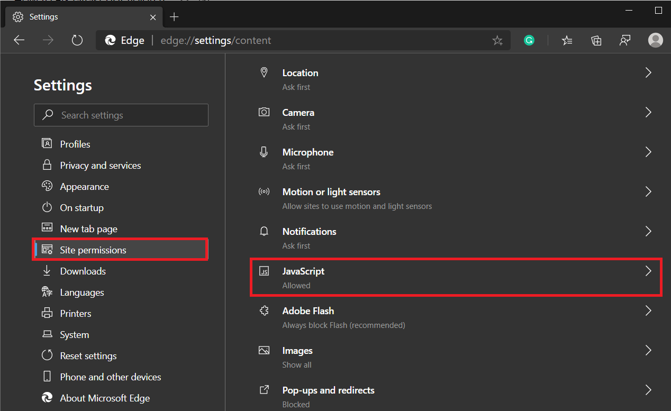Click the Pop-ups and redirects icon
The width and height of the screenshot is (671, 411).
[x=264, y=390]
